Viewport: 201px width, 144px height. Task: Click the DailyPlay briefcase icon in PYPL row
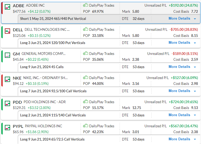[85, 126]
